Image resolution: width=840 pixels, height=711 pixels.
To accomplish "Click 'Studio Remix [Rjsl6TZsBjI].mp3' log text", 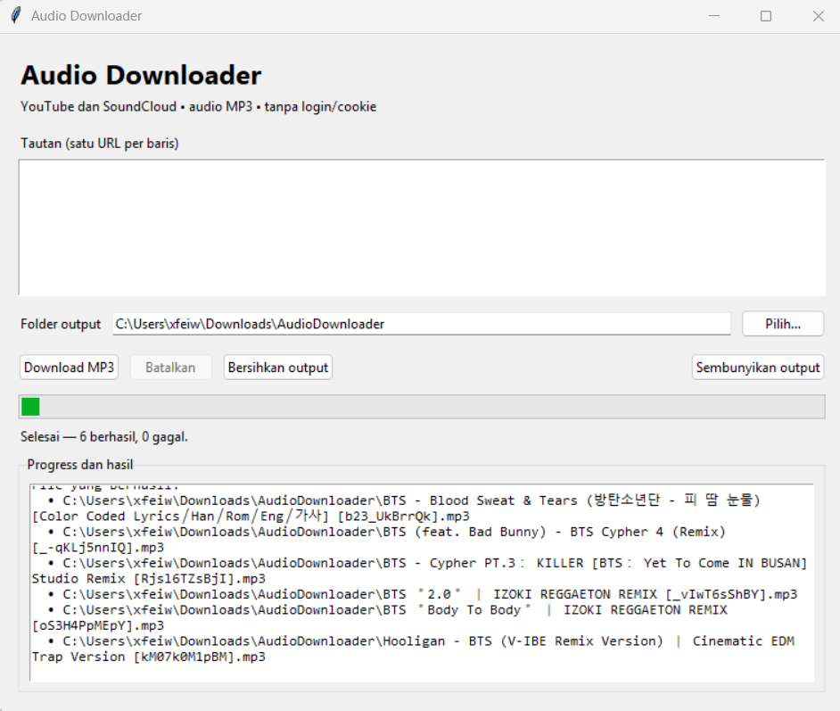I will tap(148, 579).
